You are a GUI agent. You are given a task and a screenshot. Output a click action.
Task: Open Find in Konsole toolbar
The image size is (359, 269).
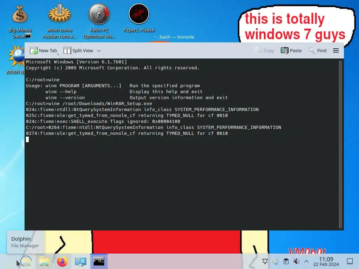317,50
